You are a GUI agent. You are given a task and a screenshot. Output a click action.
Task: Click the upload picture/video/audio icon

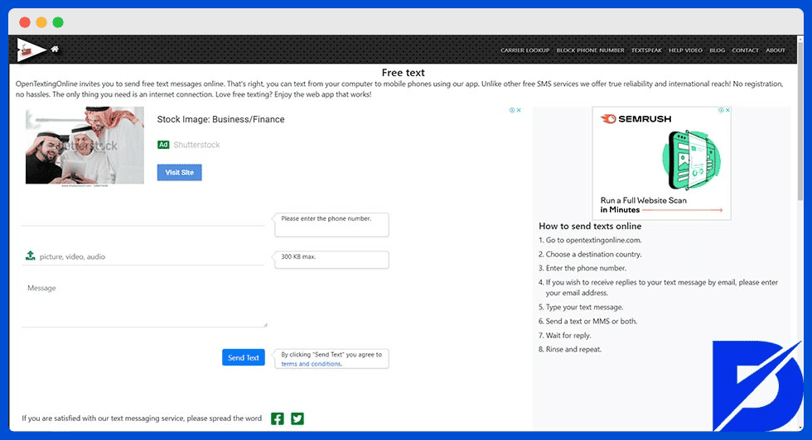click(31, 256)
